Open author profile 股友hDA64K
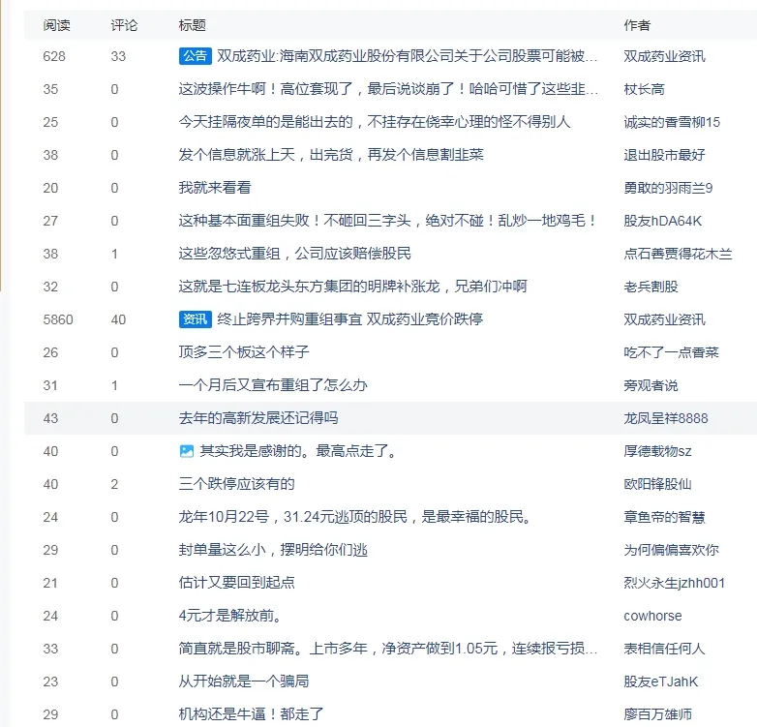 [x=662, y=221]
